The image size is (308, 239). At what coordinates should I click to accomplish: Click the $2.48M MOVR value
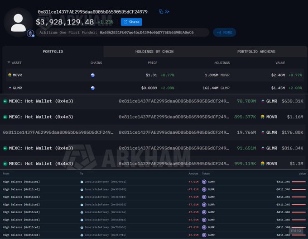278,75
